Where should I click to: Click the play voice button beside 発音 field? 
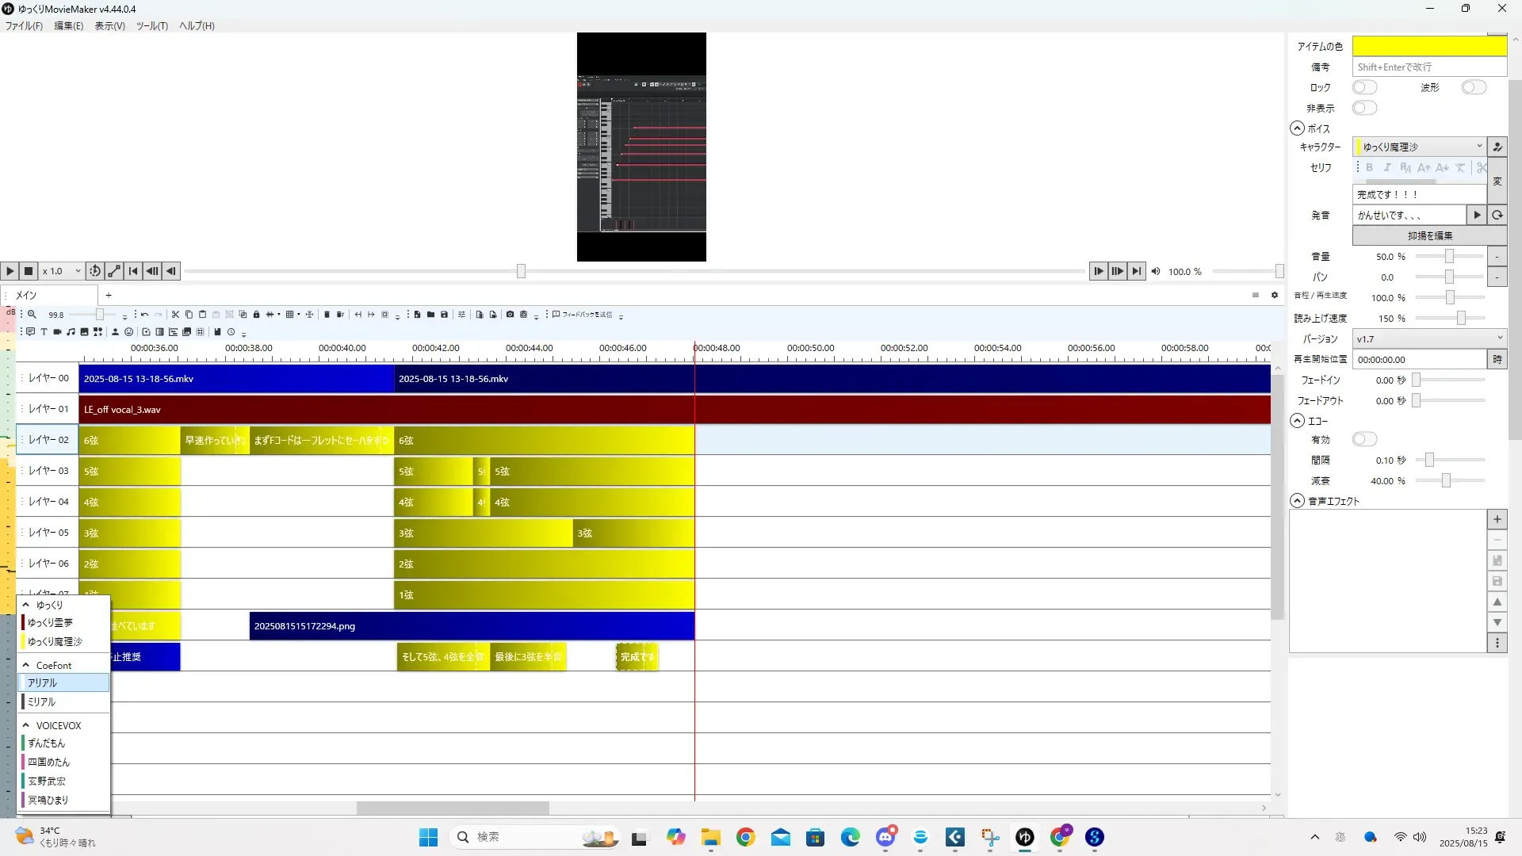click(x=1477, y=215)
